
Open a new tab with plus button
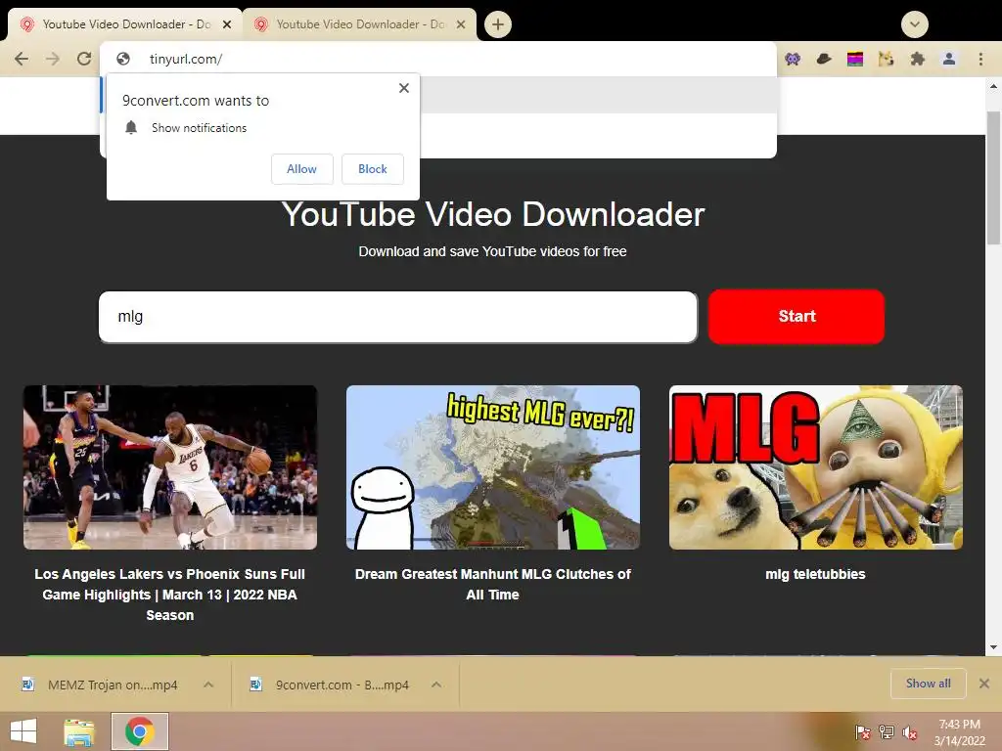[x=498, y=24]
